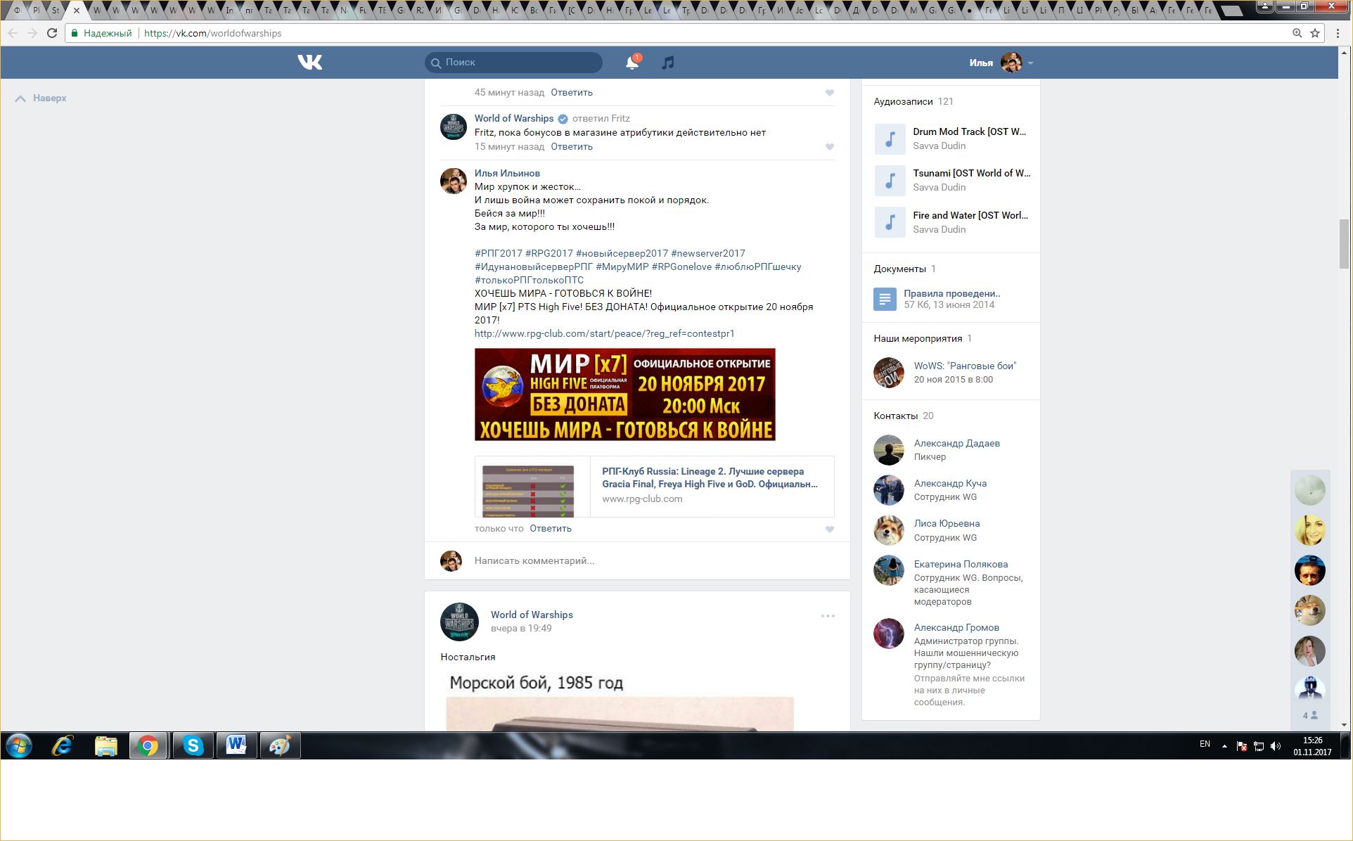Open Илья Ильинов commenter name

click(x=507, y=173)
